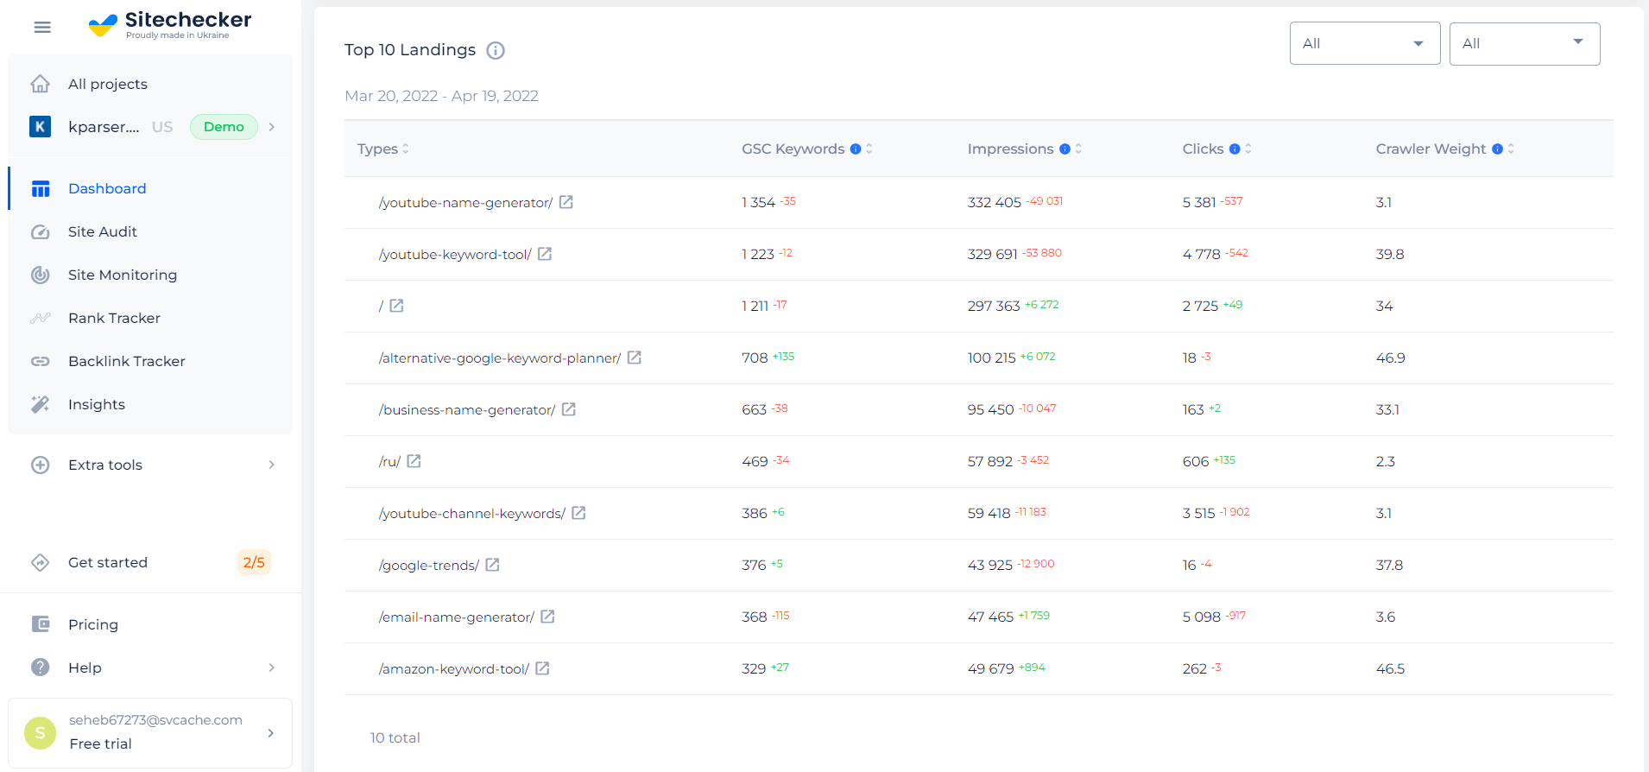Screen dimensions: 1649x772
Task: Click the user avatar S icon
Action: click(40, 732)
